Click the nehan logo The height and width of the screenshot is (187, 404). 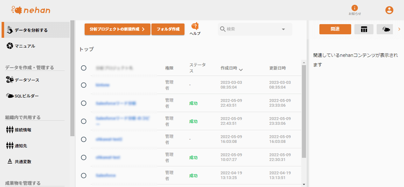click(x=31, y=10)
